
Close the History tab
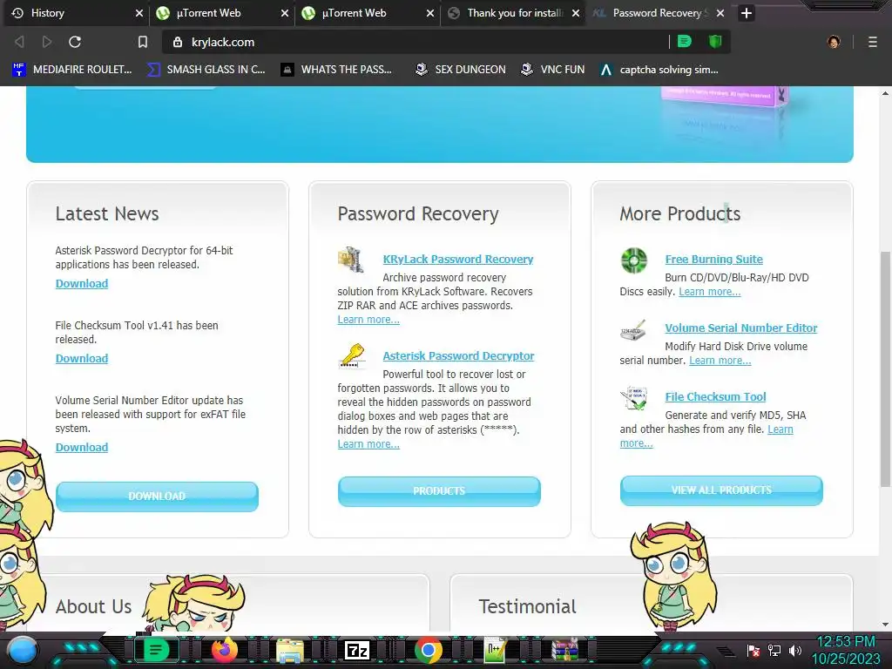click(139, 13)
